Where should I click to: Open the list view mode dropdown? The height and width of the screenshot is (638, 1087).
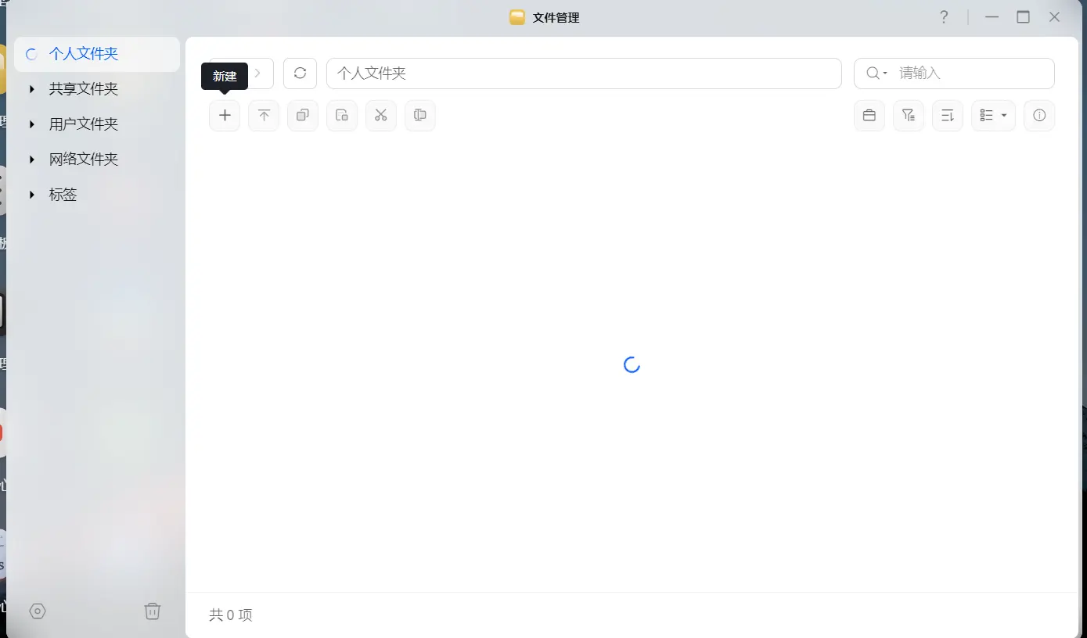(993, 116)
